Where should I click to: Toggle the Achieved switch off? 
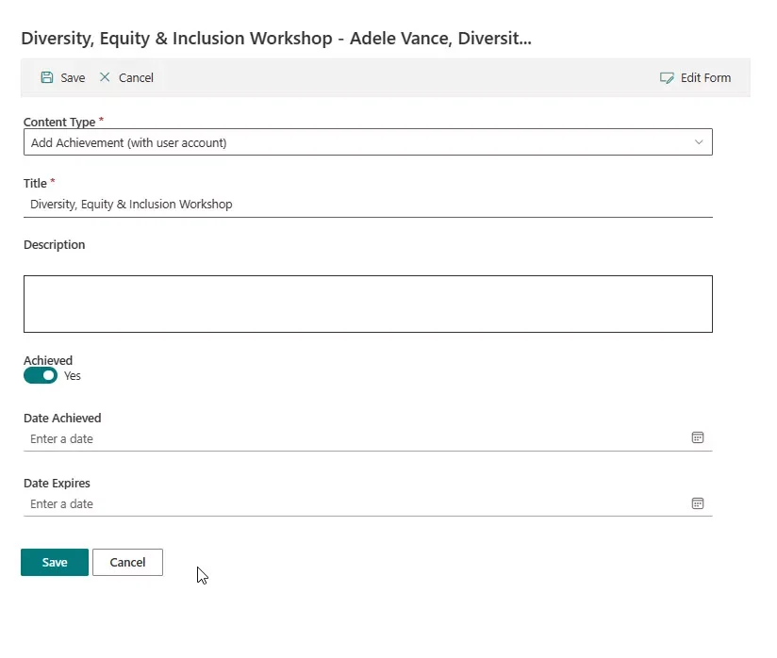click(41, 375)
